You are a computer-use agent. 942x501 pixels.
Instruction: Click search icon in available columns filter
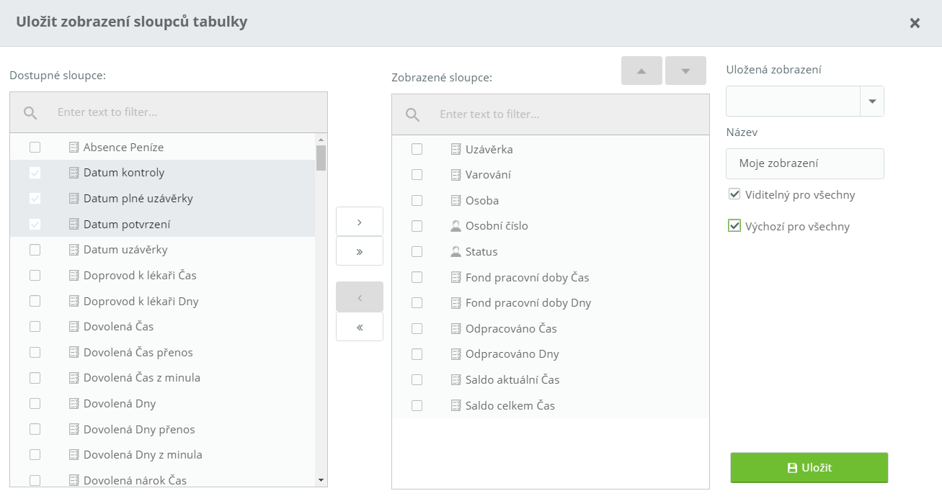pos(30,112)
